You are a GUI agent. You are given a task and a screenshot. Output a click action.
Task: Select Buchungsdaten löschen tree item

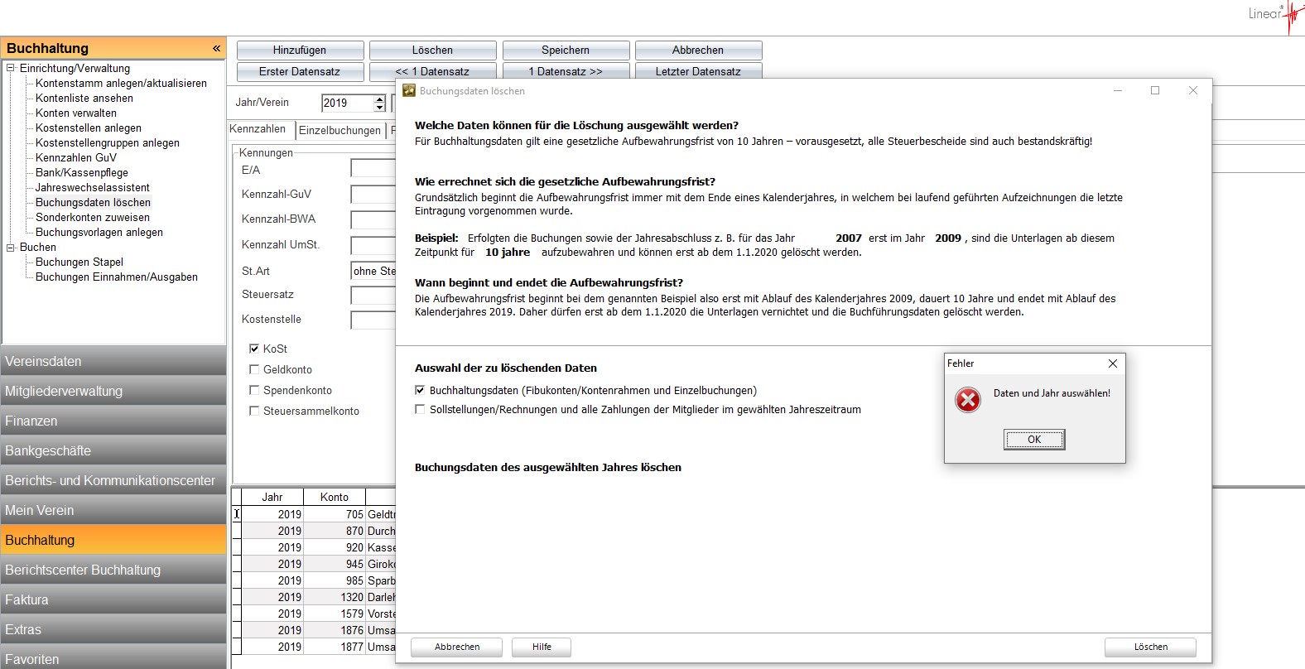[x=93, y=202]
